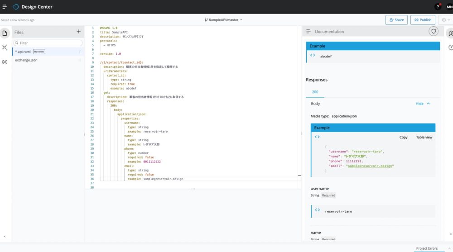Image resolution: width=453 pixels, height=252 pixels.
Task: Click line 36 example sample@reservoir.design
Action: (x=155, y=179)
